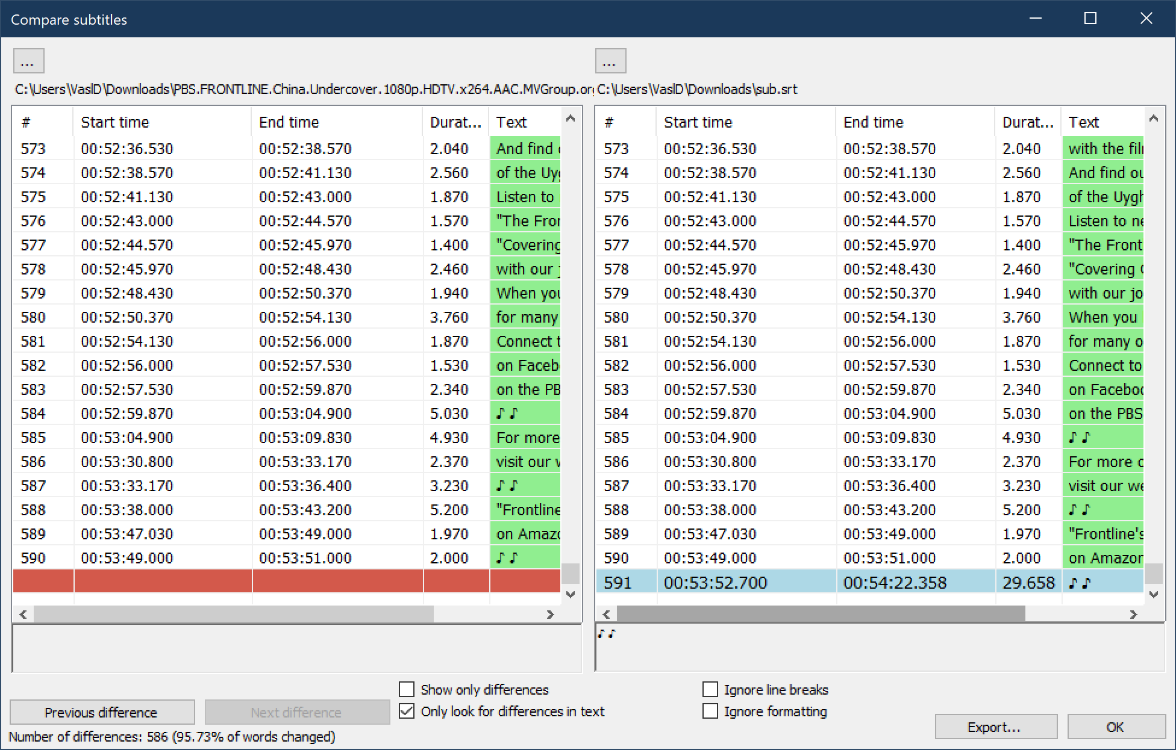Uncheck Only look for differences in text

(406, 711)
